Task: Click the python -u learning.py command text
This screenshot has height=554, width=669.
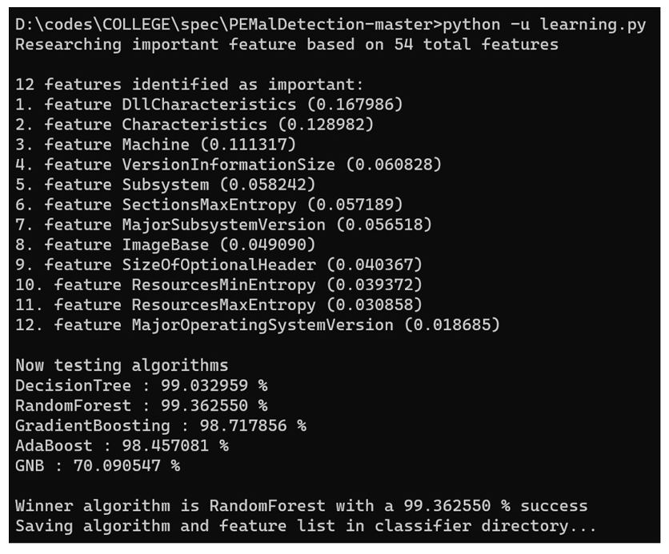Action: pyautogui.click(x=544, y=25)
